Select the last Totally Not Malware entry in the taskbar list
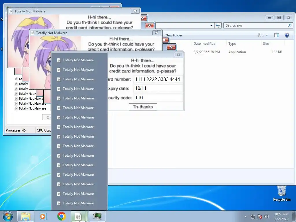 [x=79, y=203]
